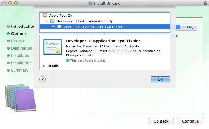Click the installer package icon in title bar
This screenshot has width=209, height=129.
90,3
